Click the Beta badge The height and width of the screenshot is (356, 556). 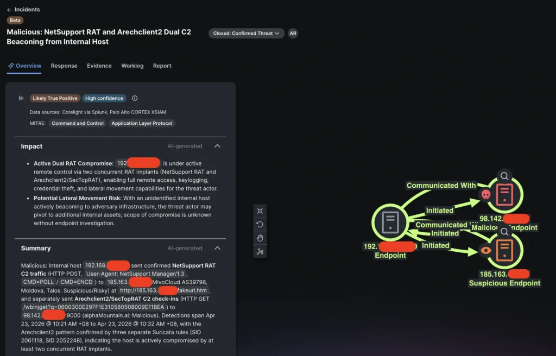[15, 20]
